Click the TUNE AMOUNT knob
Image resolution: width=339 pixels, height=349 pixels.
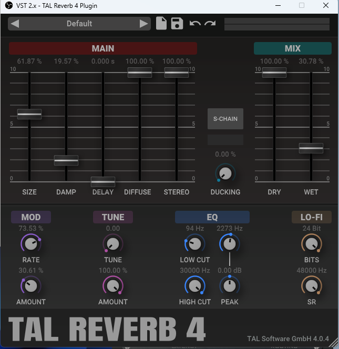(x=113, y=285)
